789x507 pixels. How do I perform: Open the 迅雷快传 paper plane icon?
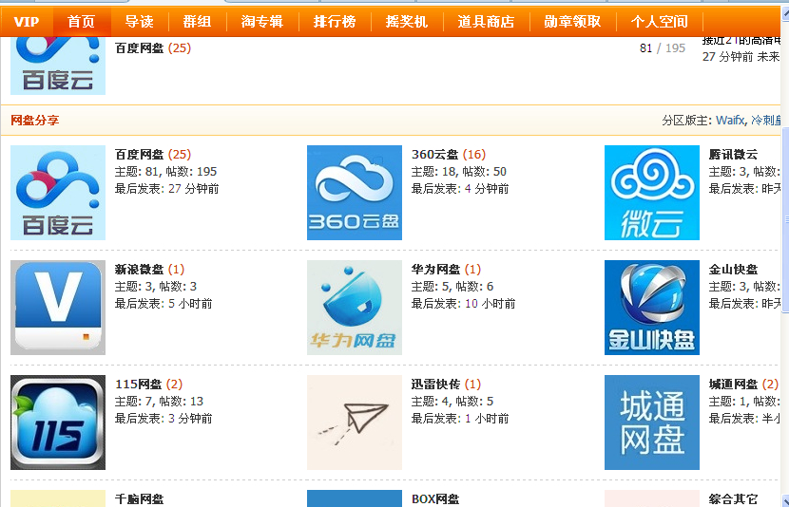(x=355, y=422)
